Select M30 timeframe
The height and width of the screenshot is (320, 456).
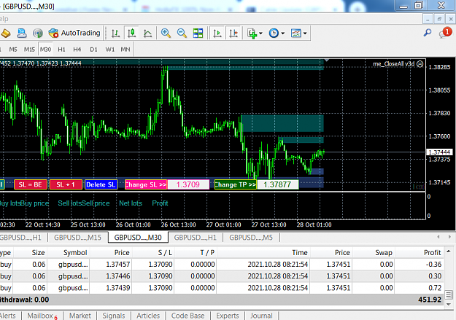(x=45, y=50)
